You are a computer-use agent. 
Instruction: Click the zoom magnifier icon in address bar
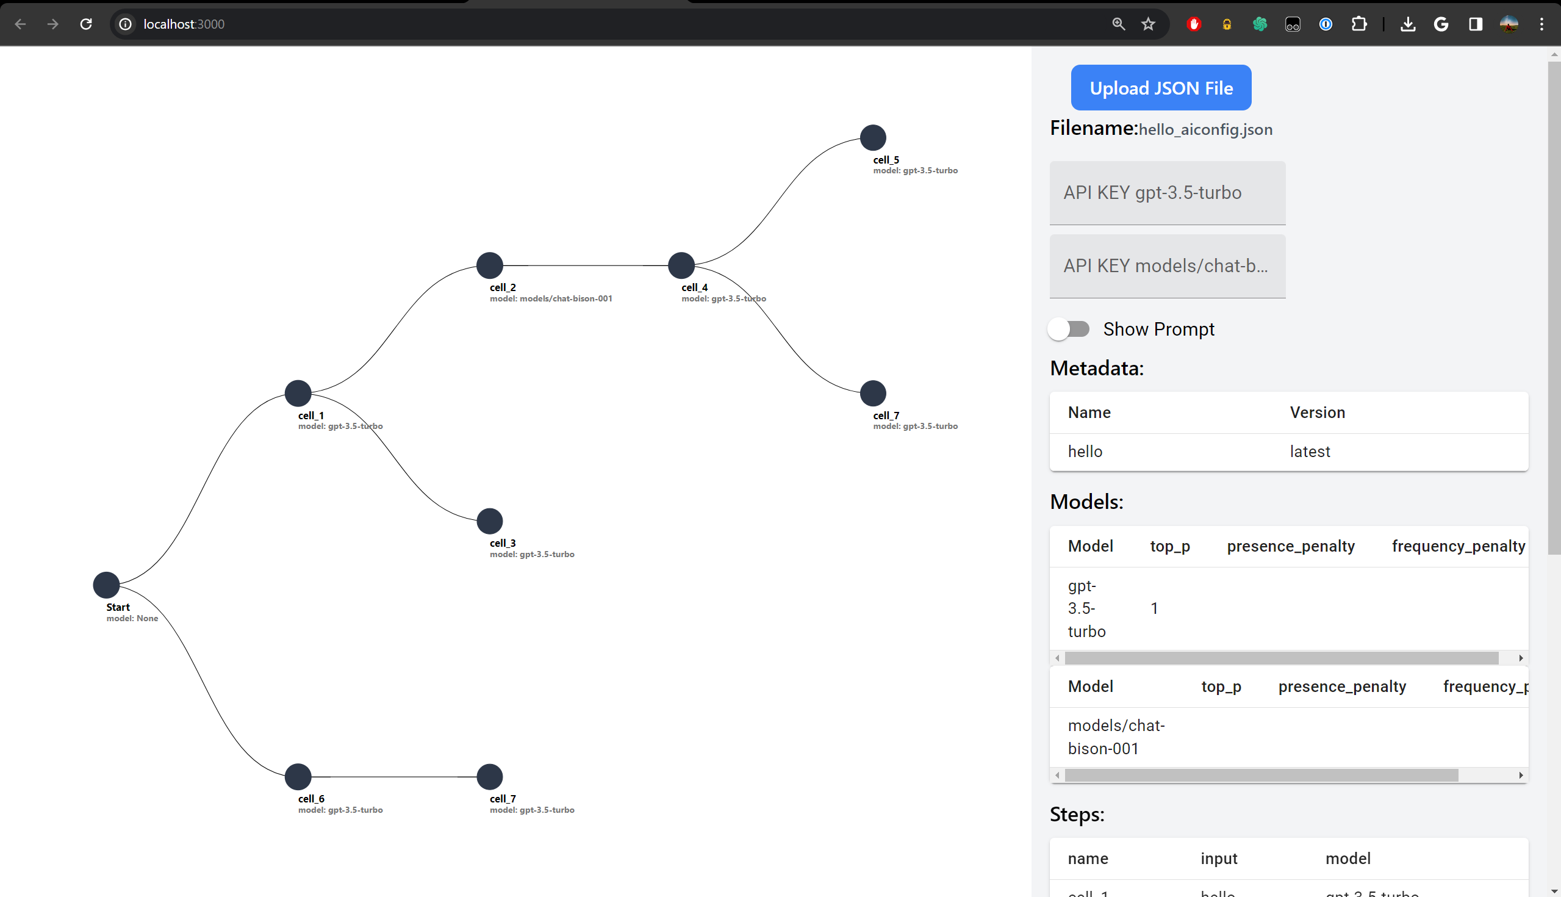coord(1118,24)
